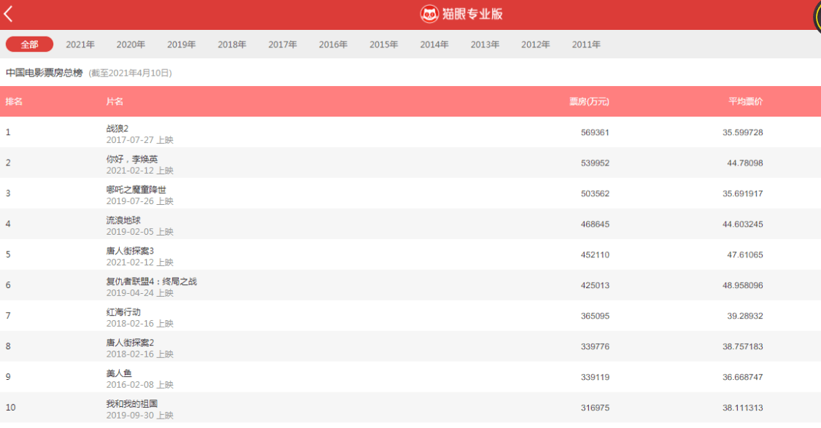Click the 排名 column header

[14, 101]
